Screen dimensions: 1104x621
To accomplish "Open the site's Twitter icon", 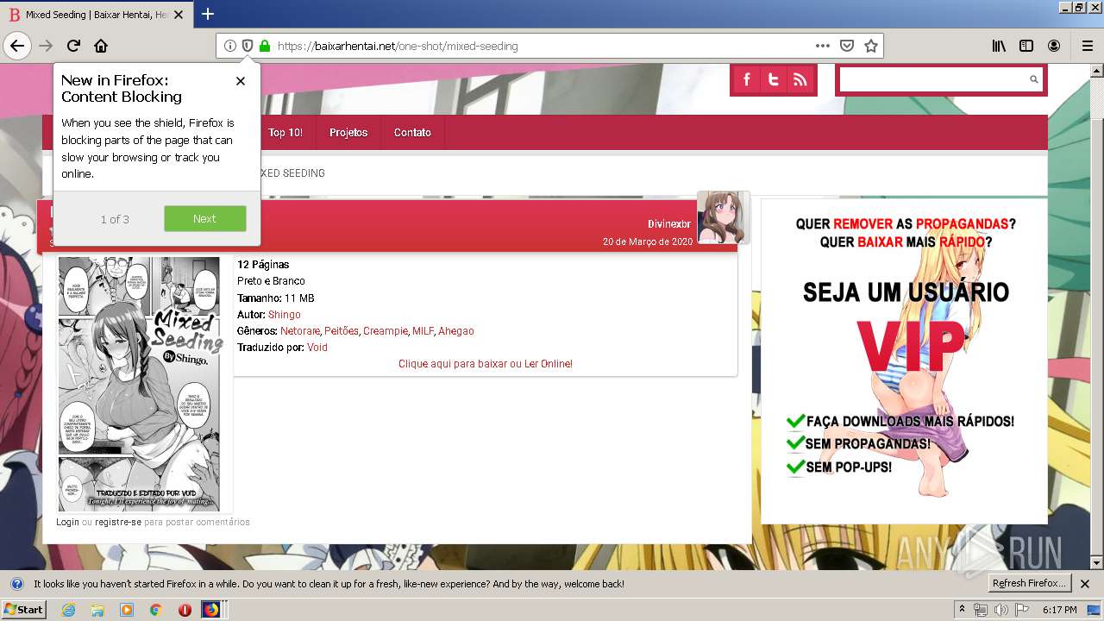I will (x=774, y=80).
